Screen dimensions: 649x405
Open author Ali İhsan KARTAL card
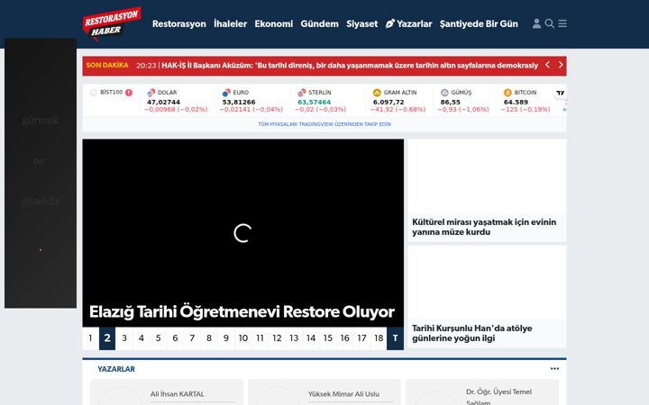pos(167,392)
